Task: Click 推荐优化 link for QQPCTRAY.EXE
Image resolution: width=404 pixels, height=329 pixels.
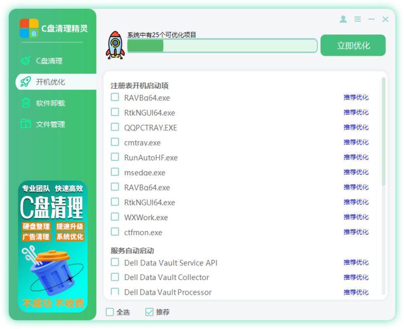Action: [x=356, y=127]
